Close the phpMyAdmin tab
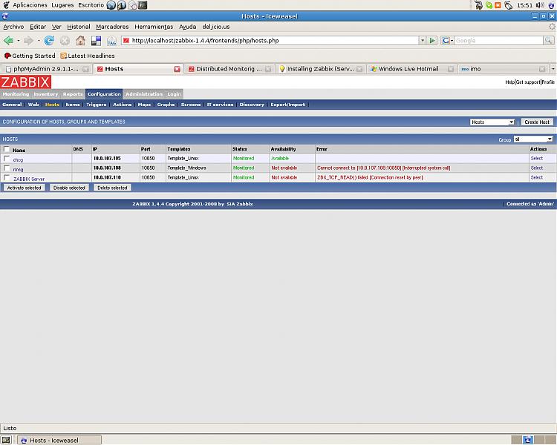Image resolution: width=557 pixels, height=445 pixels. tap(85, 69)
